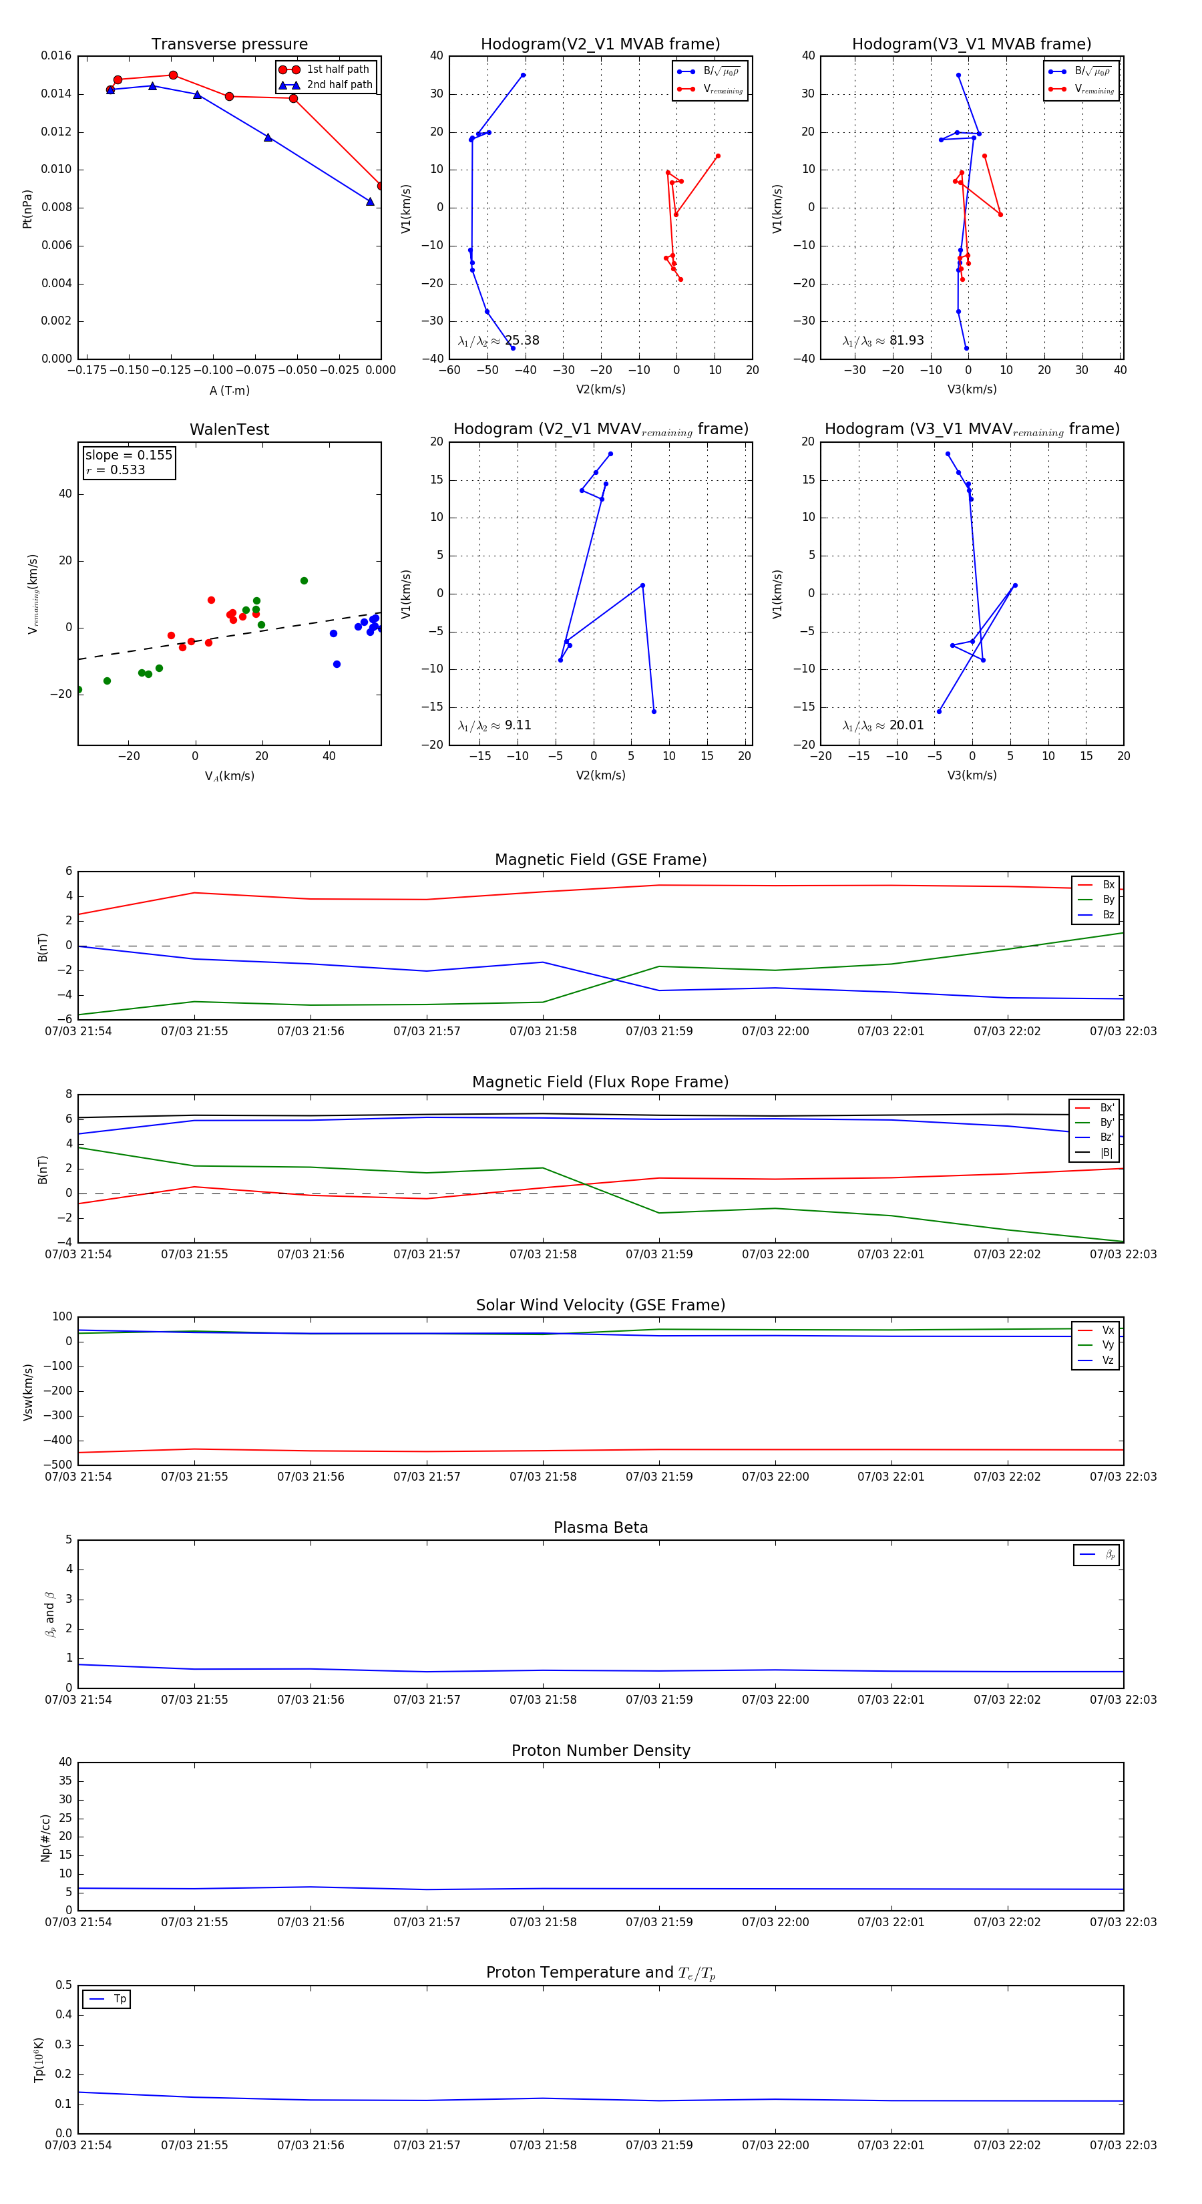Click 'Np(#/cc)' y-axis label
The image size is (1202, 2204).
click(x=45, y=1837)
